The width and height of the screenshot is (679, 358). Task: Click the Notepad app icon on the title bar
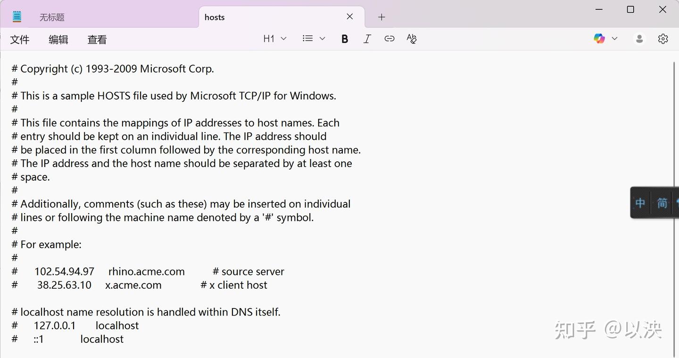17,16
